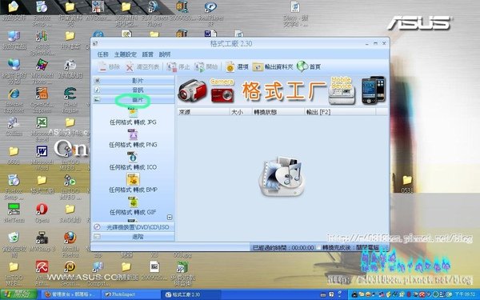This screenshot has height=300, width=480.
Task: Click the system tray clock 下午 09:32
Action: 465,294
